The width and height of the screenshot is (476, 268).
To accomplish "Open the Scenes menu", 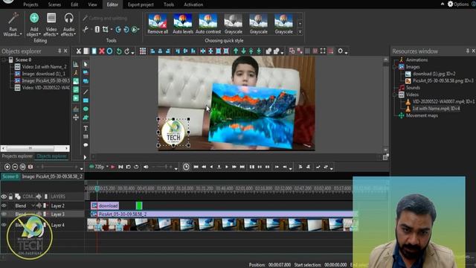I will tap(54, 4).
